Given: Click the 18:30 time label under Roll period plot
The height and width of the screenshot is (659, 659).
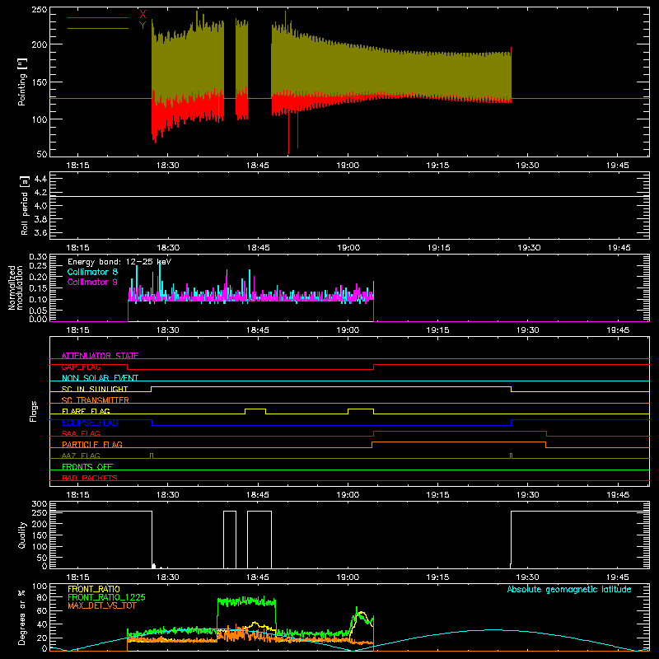Looking at the screenshot, I should [168, 248].
